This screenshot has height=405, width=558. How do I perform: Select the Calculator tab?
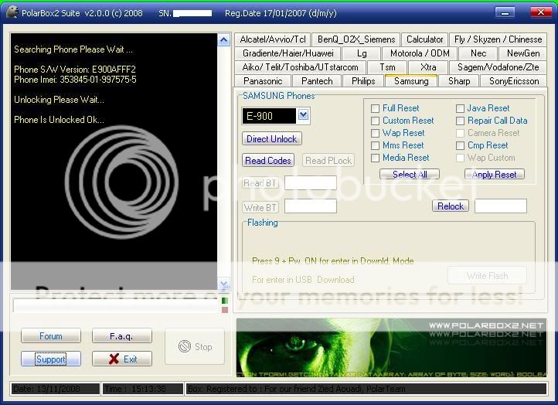point(425,39)
